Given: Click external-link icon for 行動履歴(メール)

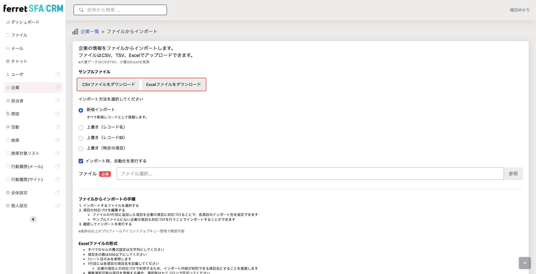Looking at the screenshot, I should tap(57, 166).
